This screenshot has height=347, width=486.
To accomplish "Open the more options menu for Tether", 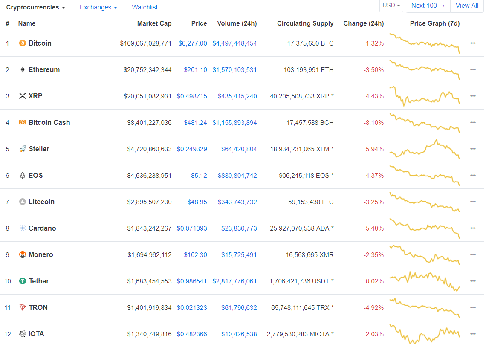I will [x=473, y=281].
